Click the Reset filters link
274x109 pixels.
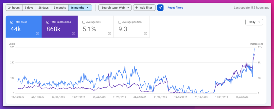coord(175,8)
